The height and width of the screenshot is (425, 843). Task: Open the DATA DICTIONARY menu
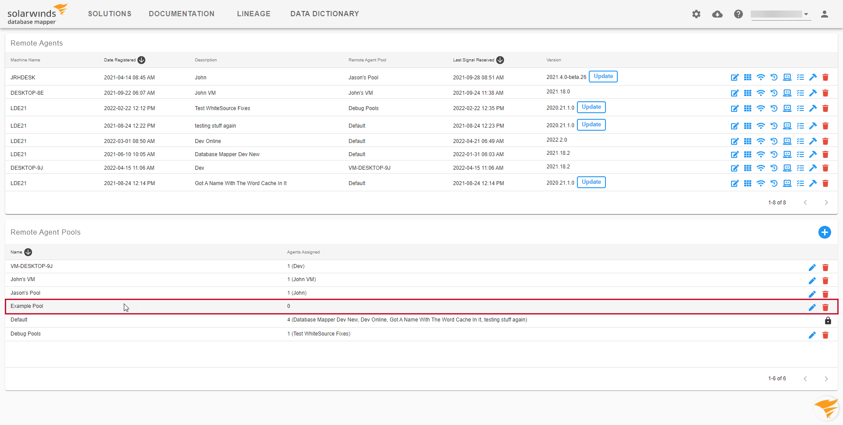coord(325,14)
